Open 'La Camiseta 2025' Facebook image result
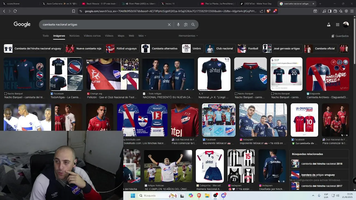 pos(304,120)
